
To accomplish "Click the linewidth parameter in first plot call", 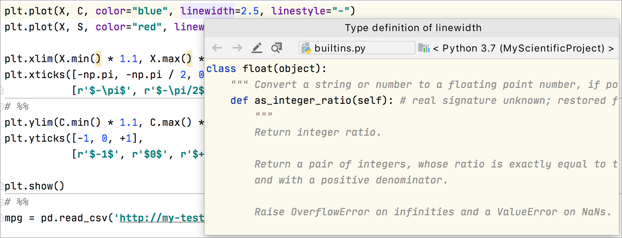I will (x=207, y=11).
